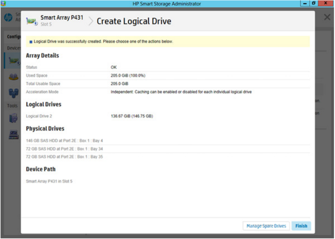This screenshot has height=239, width=335.
Task: Select the Status OK value
Action: tap(114, 67)
